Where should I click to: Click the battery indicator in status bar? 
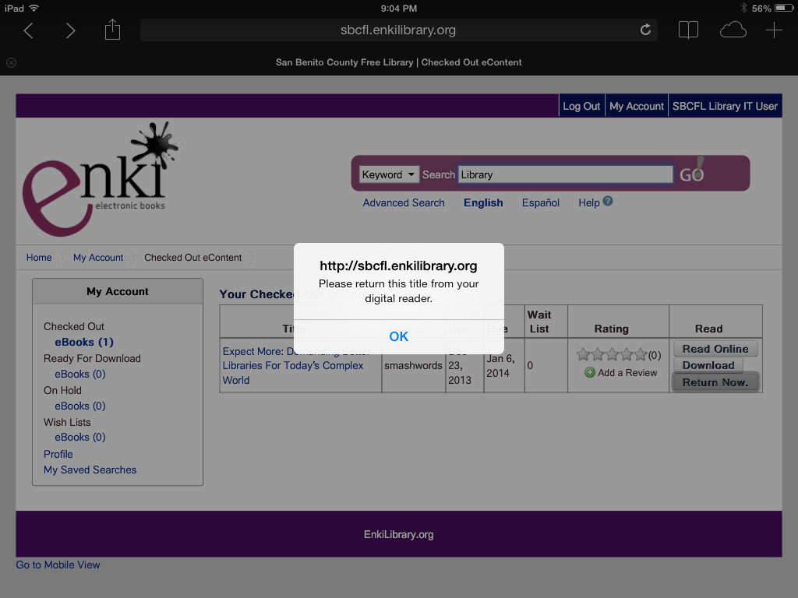pyautogui.click(x=784, y=8)
